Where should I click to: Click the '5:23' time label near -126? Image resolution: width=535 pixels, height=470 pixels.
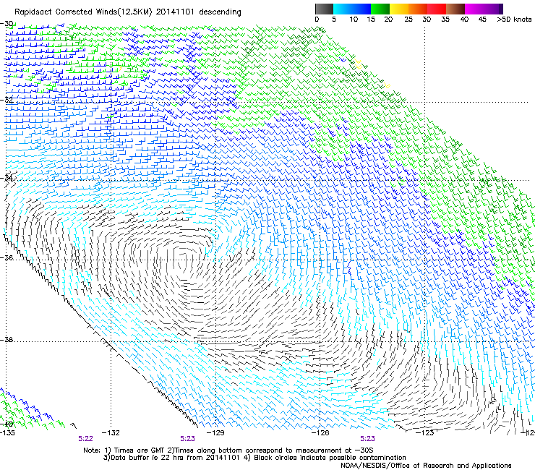(367, 439)
